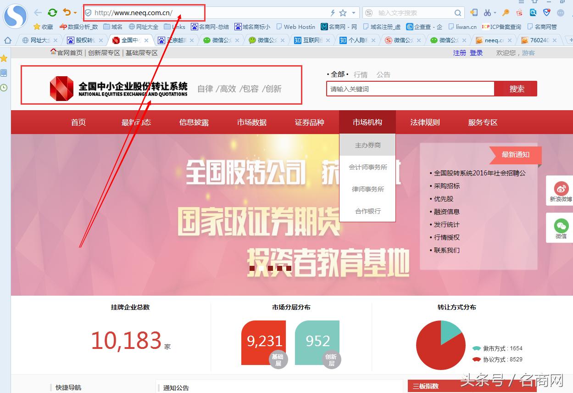
Task: Open the download manager icon
Action: 474,13
